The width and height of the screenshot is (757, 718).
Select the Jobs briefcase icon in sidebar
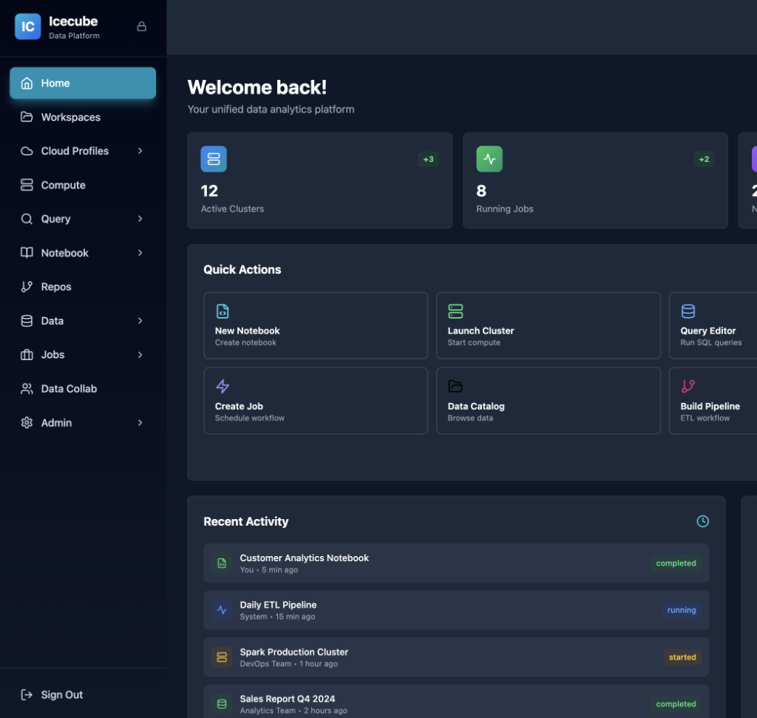[26, 355]
